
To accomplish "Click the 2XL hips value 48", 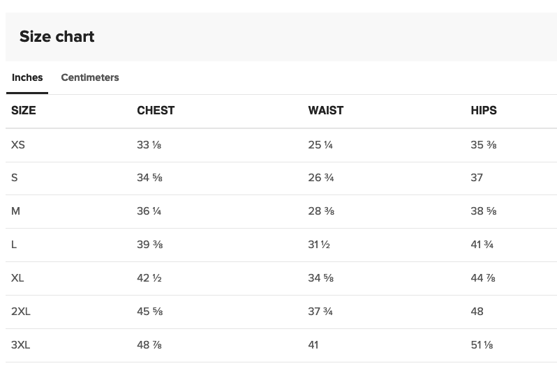I will tap(477, 311).
